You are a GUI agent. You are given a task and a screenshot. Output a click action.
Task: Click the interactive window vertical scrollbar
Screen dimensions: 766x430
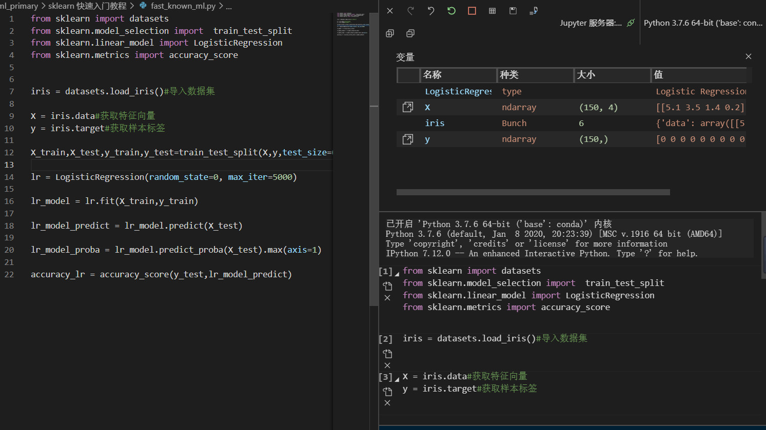(x=763, y=246)
